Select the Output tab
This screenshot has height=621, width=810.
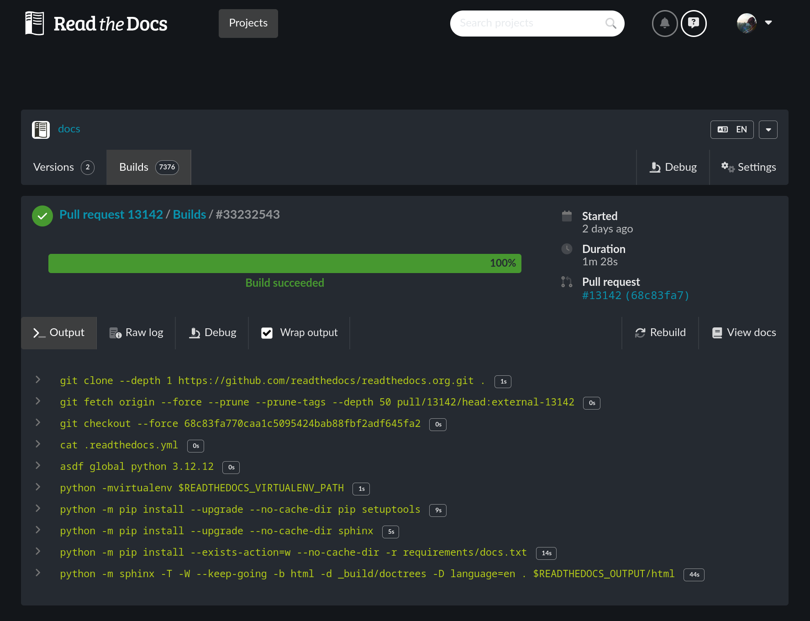pyautogui.click(x=59, y=333)
